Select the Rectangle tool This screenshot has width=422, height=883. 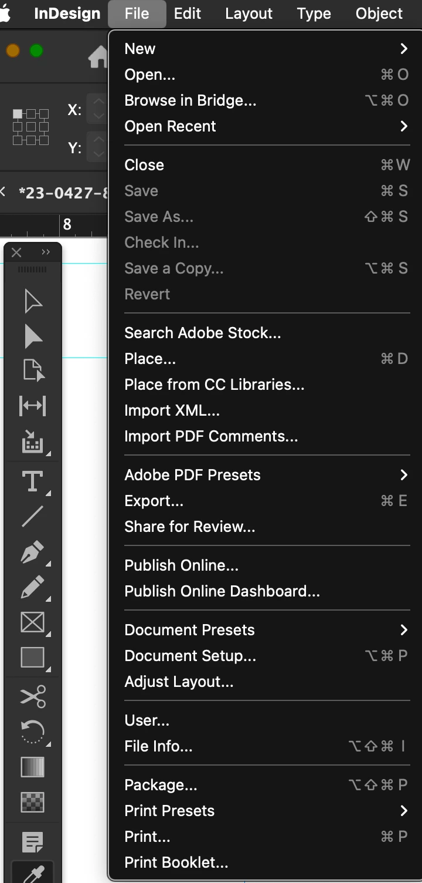[33, 658]
